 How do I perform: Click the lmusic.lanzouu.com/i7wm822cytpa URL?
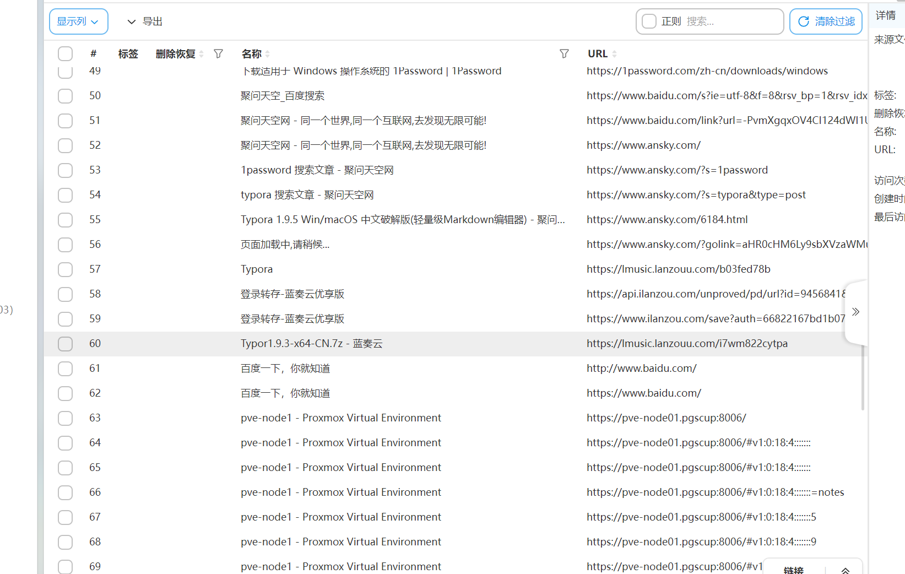687,344
